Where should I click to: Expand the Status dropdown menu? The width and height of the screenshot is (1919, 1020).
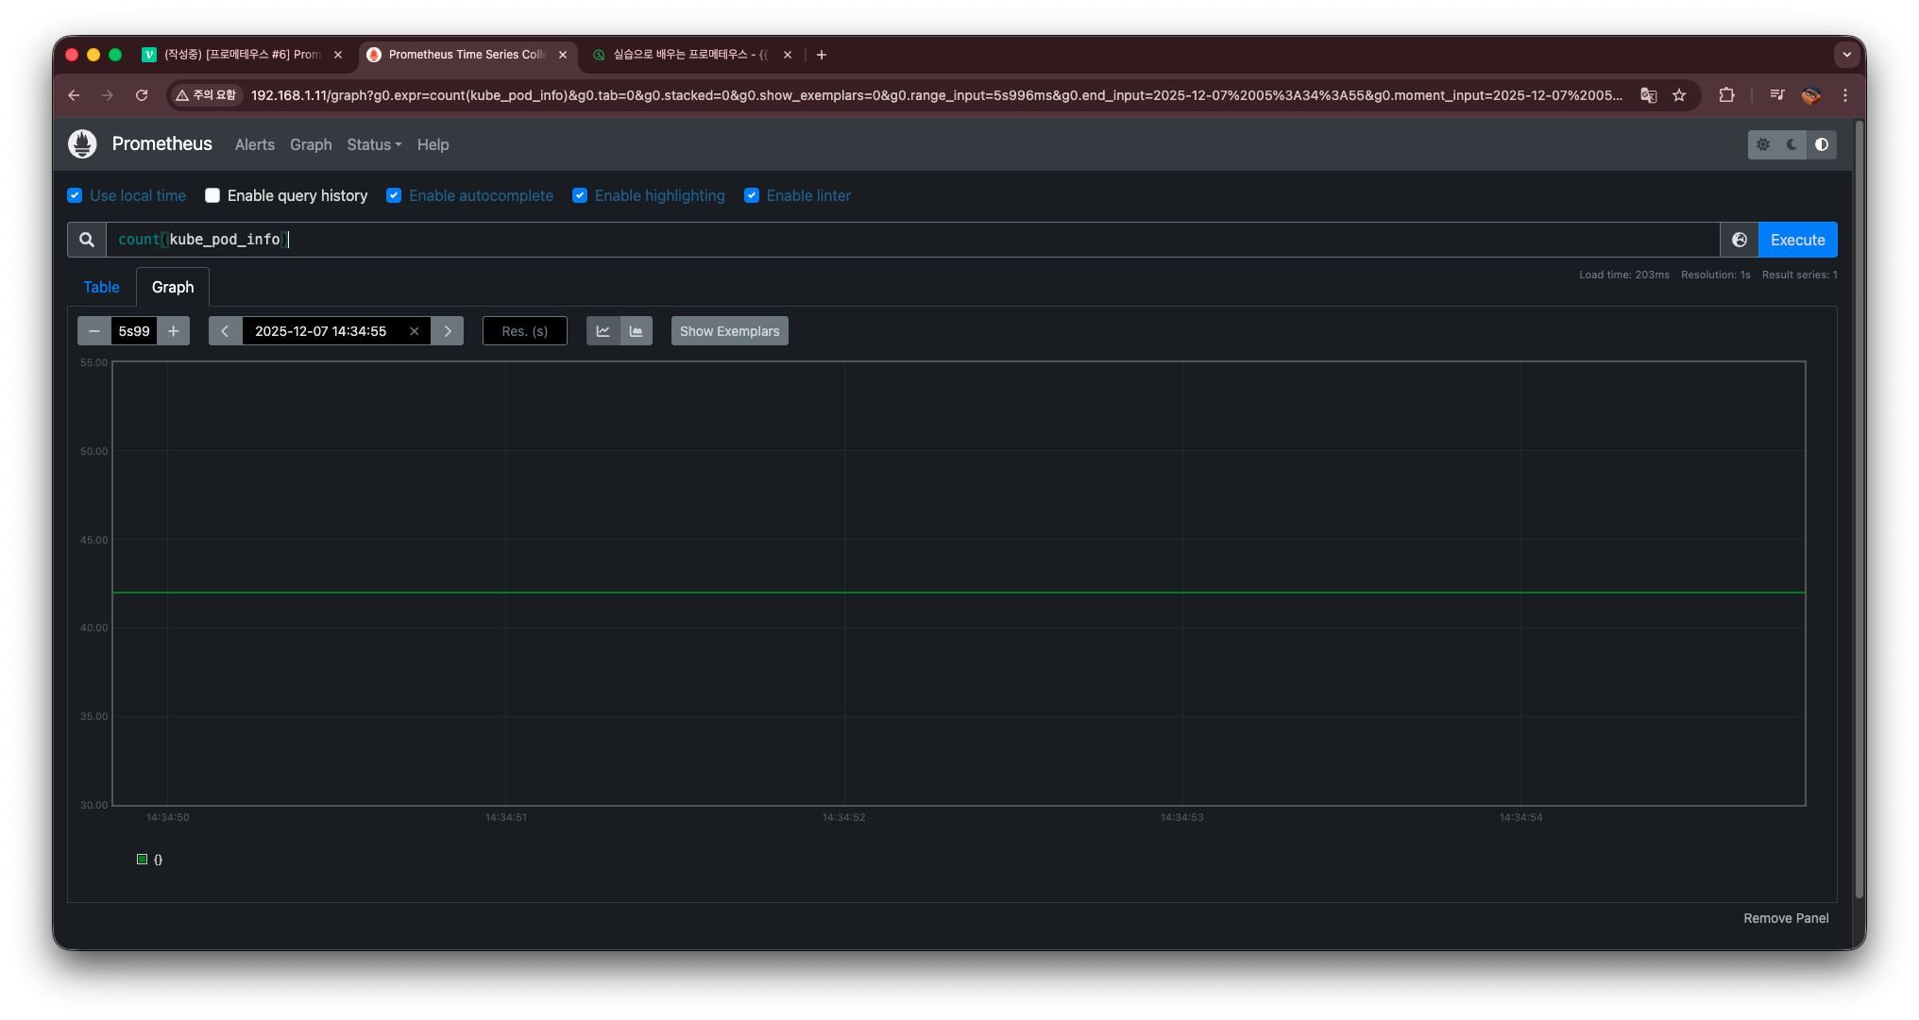374,144
